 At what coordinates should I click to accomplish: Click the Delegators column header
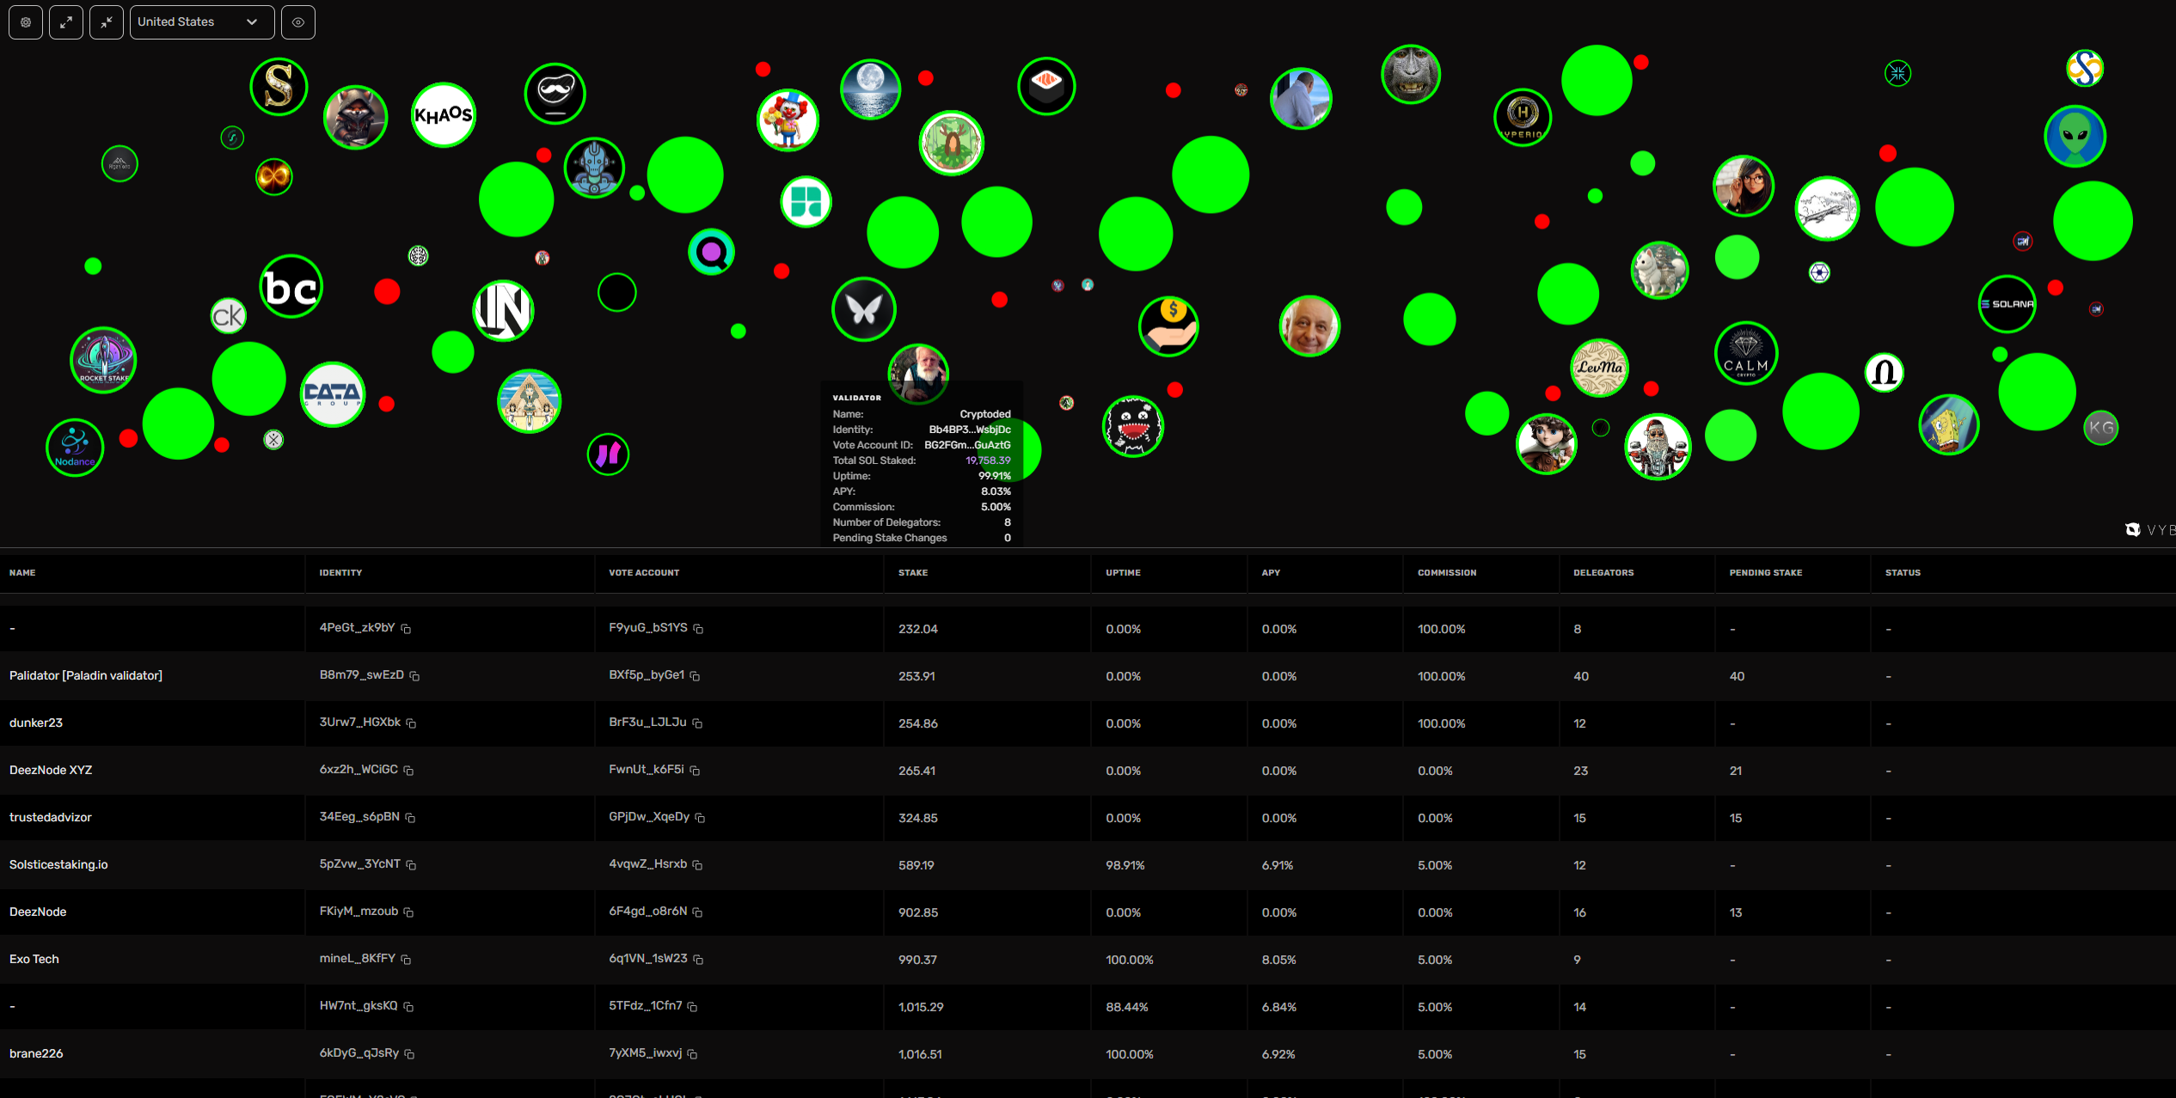click(1603, 572)
